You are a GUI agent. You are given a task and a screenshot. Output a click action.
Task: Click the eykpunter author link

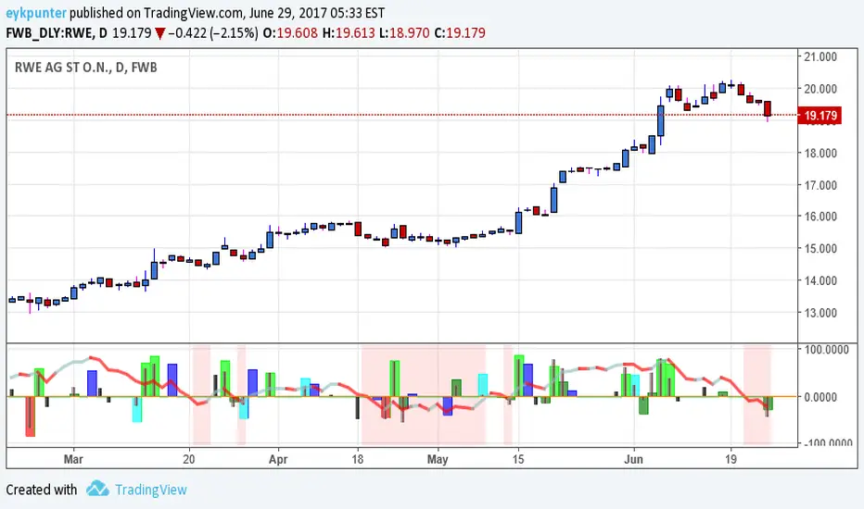coord(36,13)
